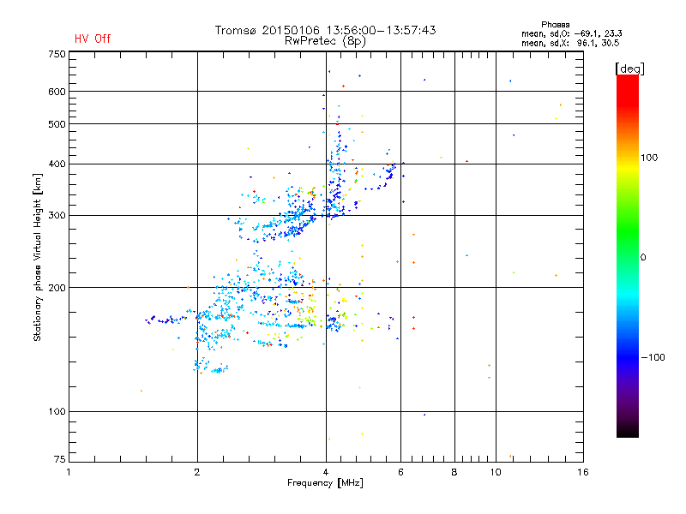
Task: Click the y-axis tick label '200'
Action: point(57,288)
